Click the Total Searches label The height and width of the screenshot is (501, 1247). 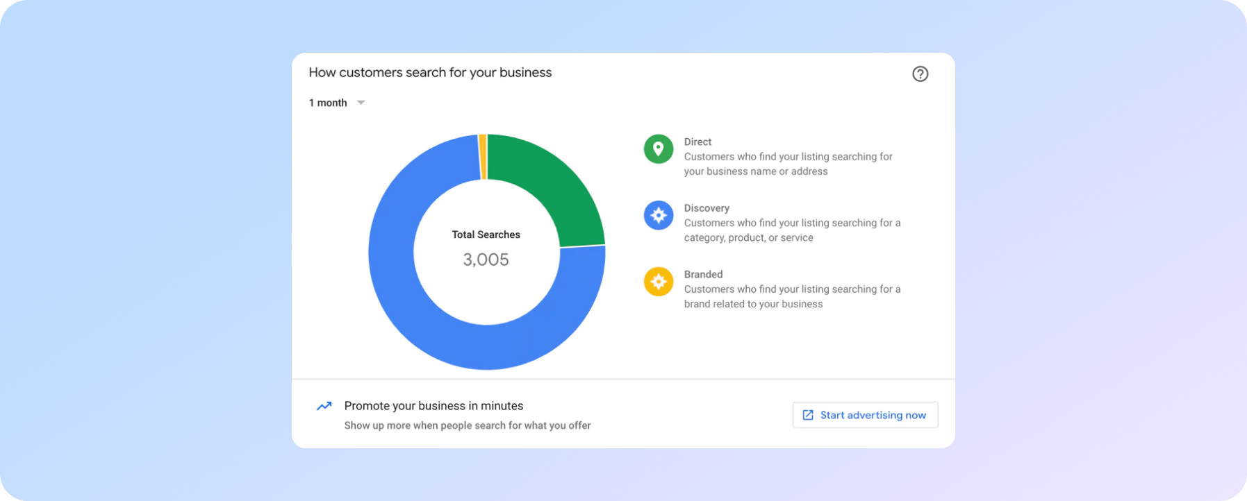tap(486, 235)
